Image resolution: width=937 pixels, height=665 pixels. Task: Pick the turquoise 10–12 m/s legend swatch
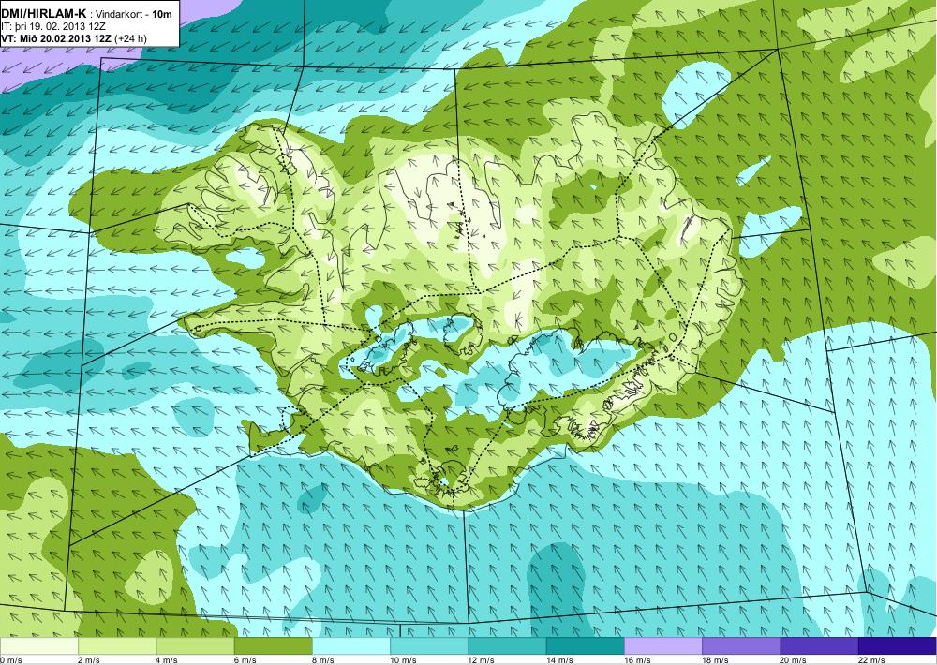point(429,646)
